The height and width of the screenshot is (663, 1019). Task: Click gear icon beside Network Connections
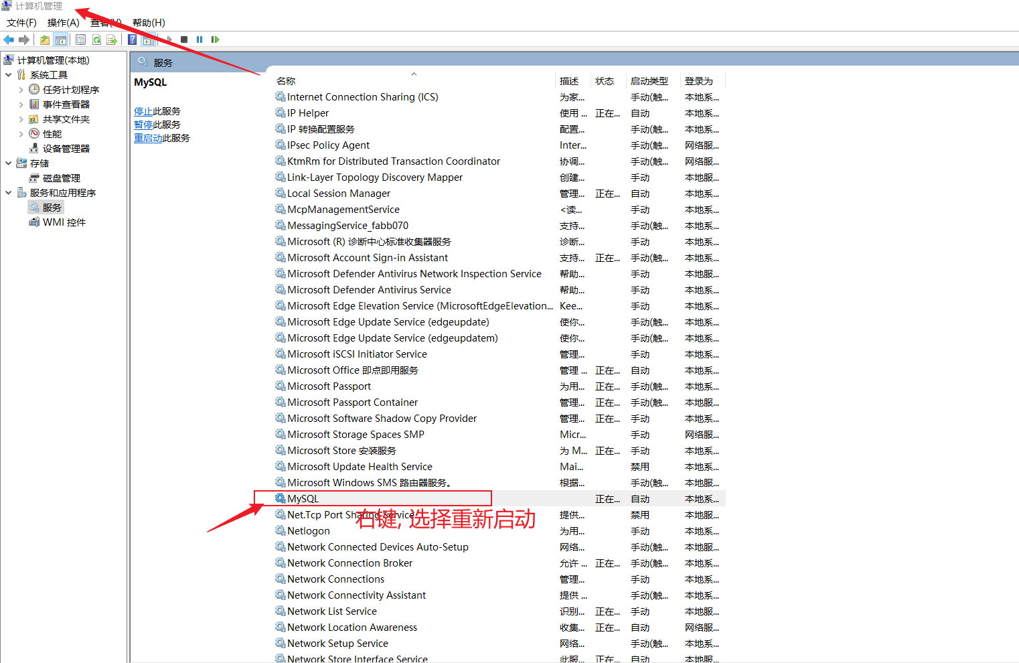tap(281, 579)
